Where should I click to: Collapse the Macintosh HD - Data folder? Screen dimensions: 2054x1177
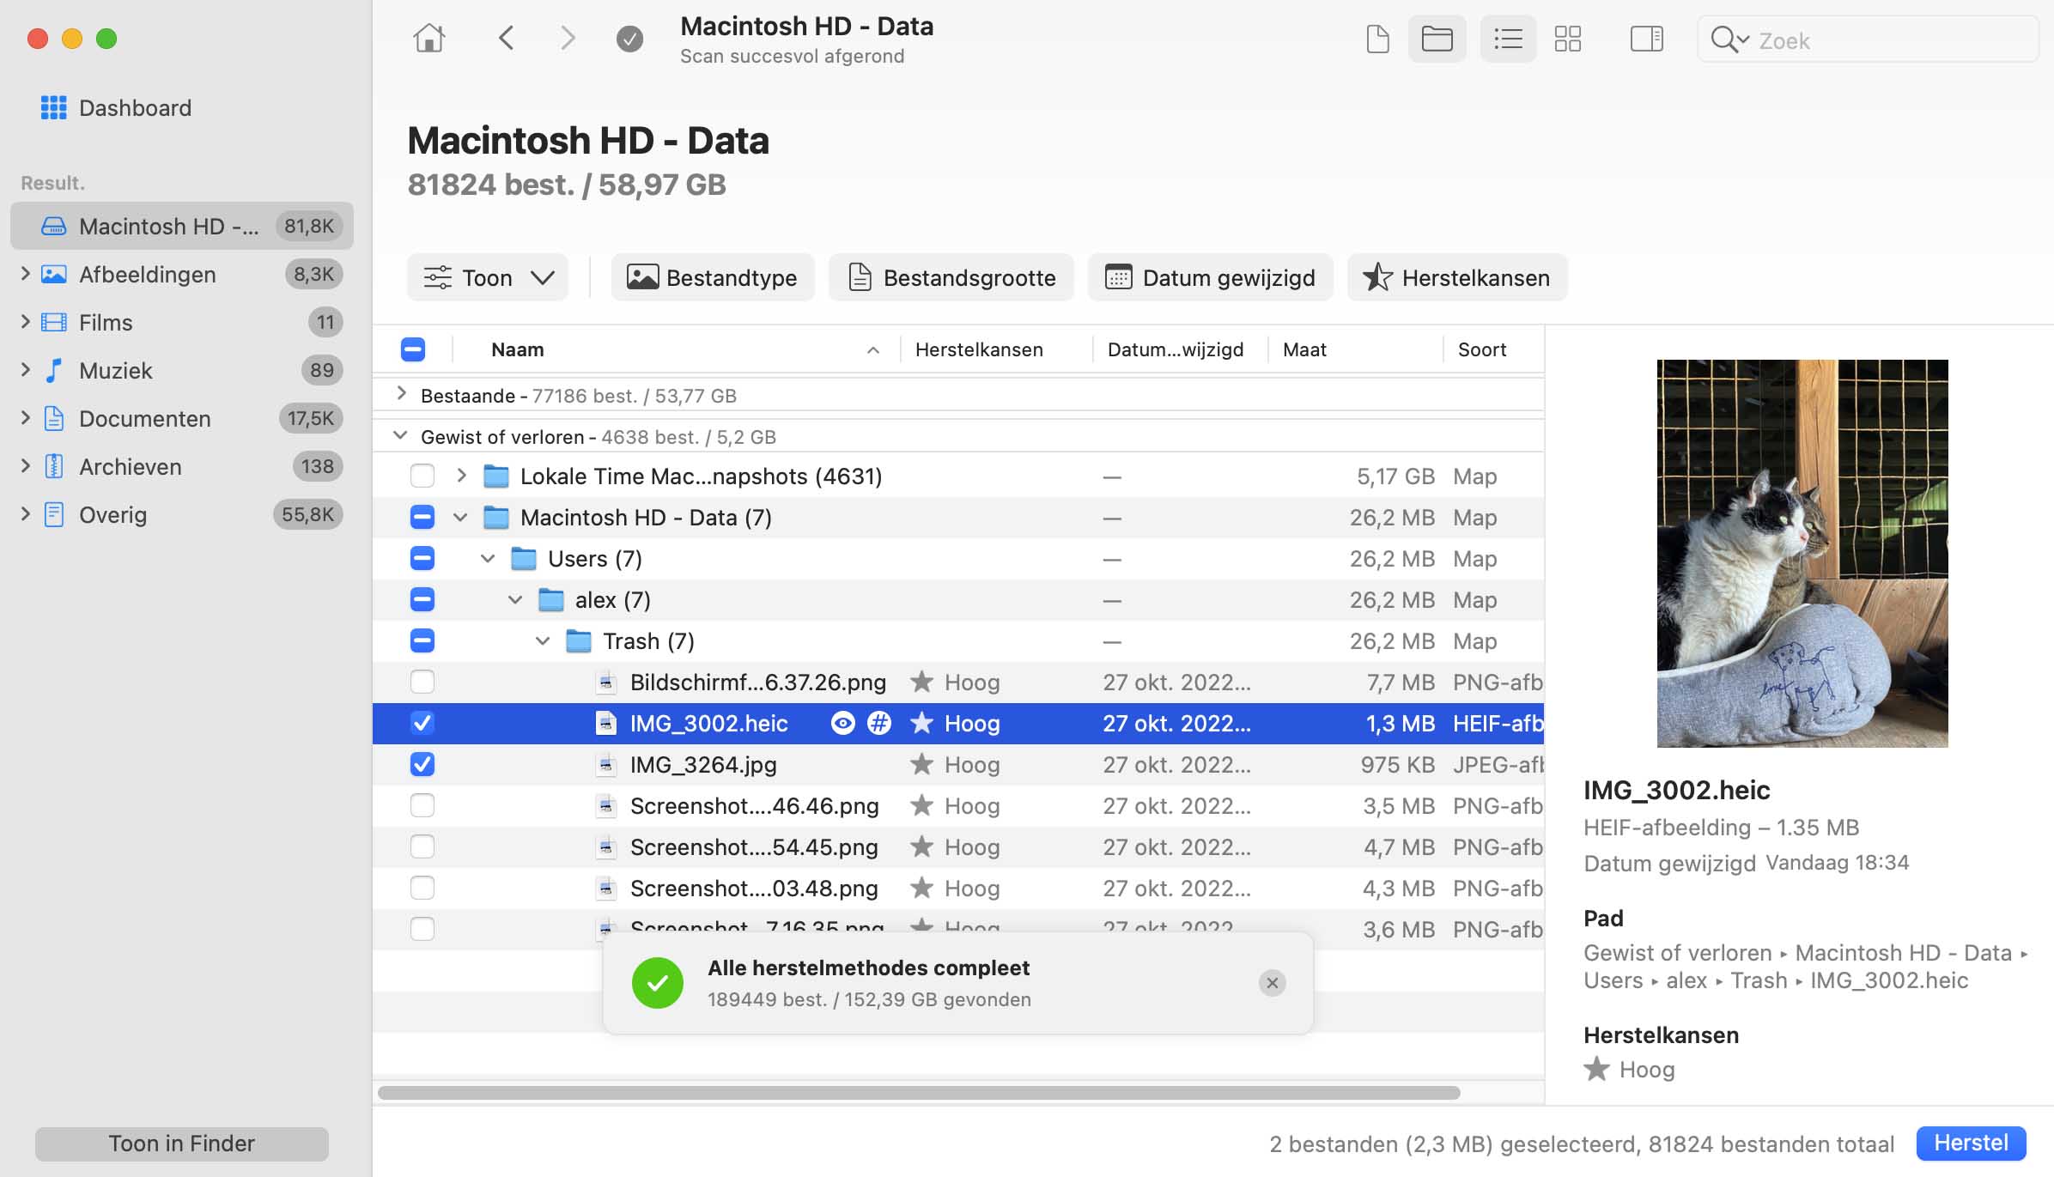(460, 518)
